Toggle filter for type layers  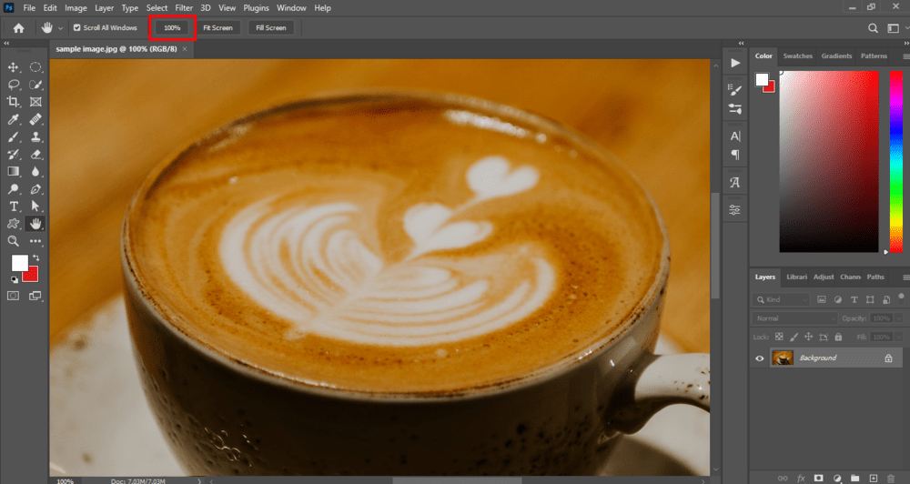[854, 299]
